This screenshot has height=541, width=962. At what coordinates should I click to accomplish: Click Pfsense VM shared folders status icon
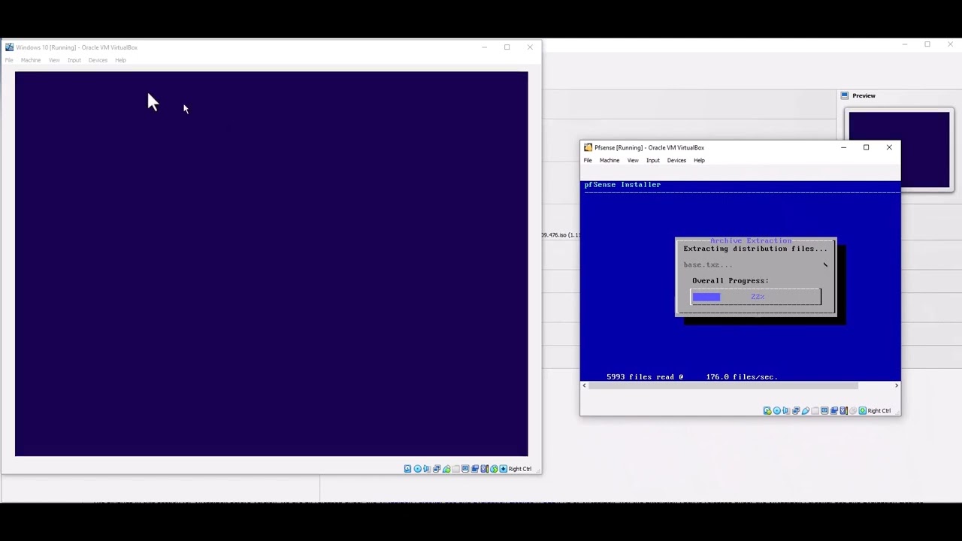coord(815,410)
